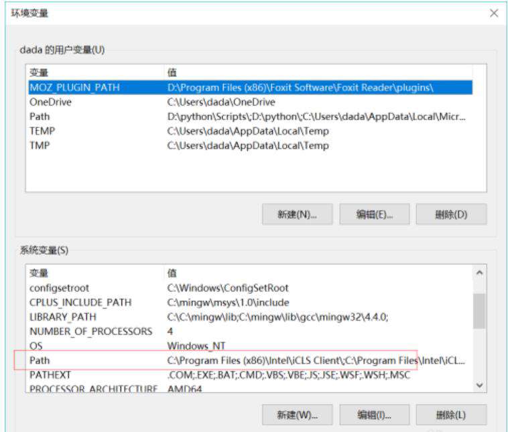
Task: Select the user Path variable starting D:\python\Scripts
Action: click(x=250, y=117)
